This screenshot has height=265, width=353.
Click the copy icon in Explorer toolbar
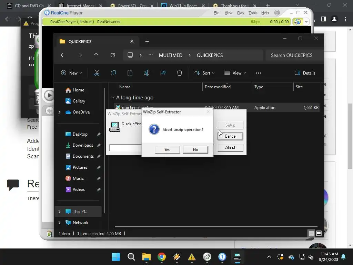113,73
